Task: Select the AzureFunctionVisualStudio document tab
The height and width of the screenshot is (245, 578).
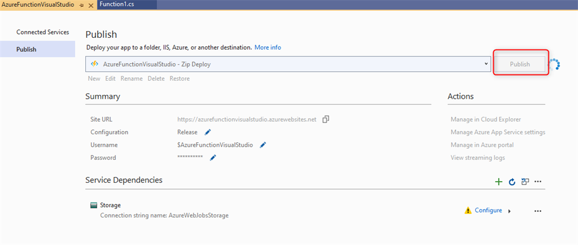Action: pyautogui.click(x=38, y=5)
